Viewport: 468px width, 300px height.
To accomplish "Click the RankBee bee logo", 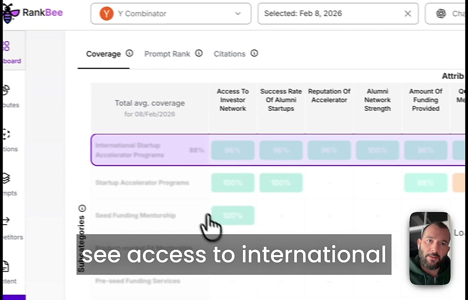I will click(x=11, y=14).
